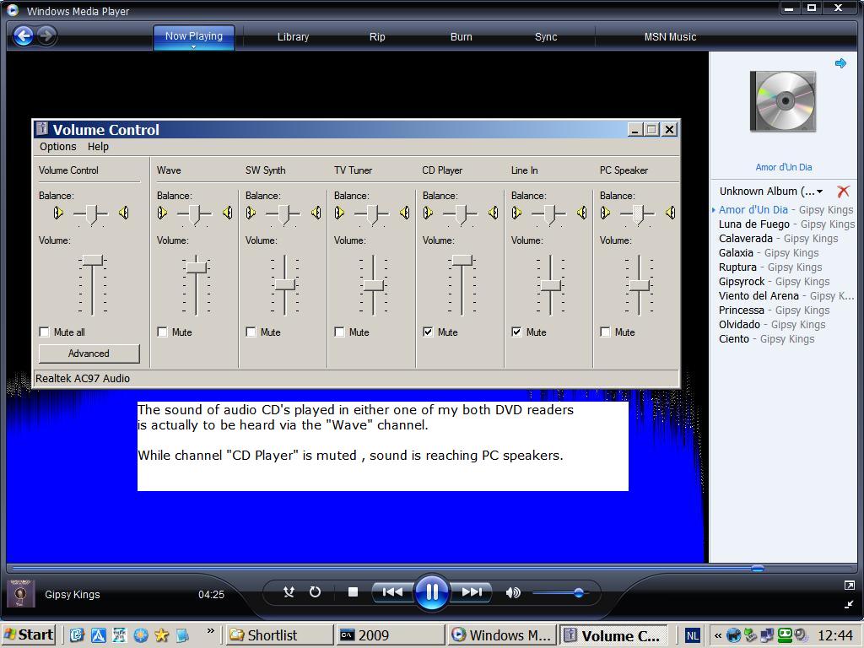Click right speaker icon of SW Synth balance

click(316, 213)
